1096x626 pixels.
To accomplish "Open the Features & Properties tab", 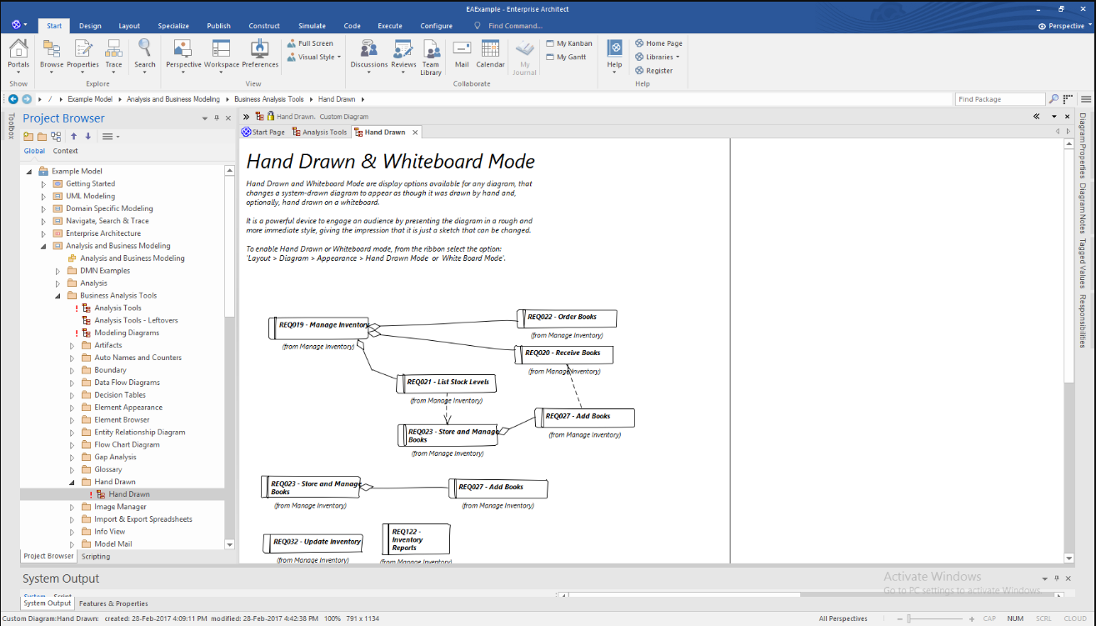I will 113,603.
